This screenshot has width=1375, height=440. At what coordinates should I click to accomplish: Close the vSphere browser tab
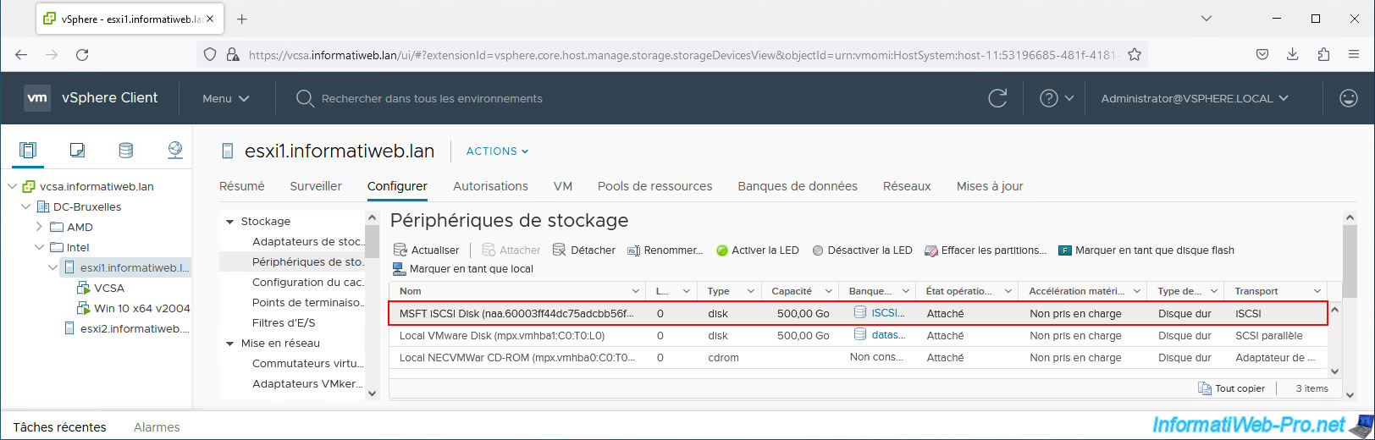(x=210, y=19)
